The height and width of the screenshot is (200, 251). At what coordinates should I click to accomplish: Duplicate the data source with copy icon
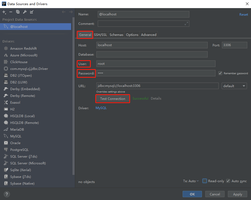[18, 12]
